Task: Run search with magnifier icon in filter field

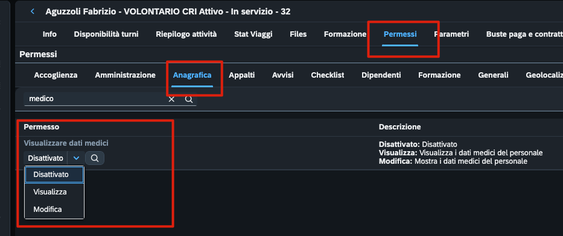Action: (189, 99)
